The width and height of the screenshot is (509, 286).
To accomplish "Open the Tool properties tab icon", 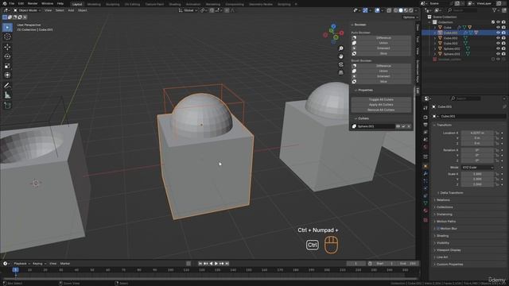I will click(425, 108).
